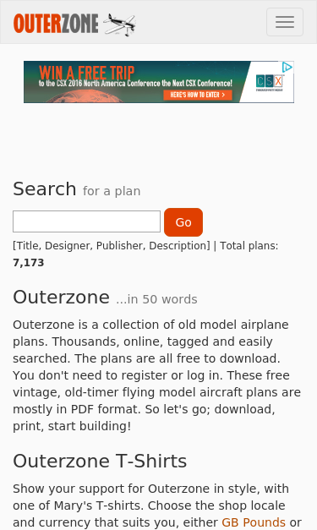
Task: Click the 'Win a Free Trip' ad headline
Action: [87, 72]
